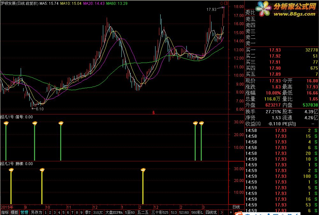
Task: Click the 总量 value 116.0万
Action: pyautogui.click(x=272, y=99)
